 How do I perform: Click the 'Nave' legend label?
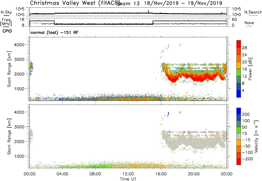(249, 23)
